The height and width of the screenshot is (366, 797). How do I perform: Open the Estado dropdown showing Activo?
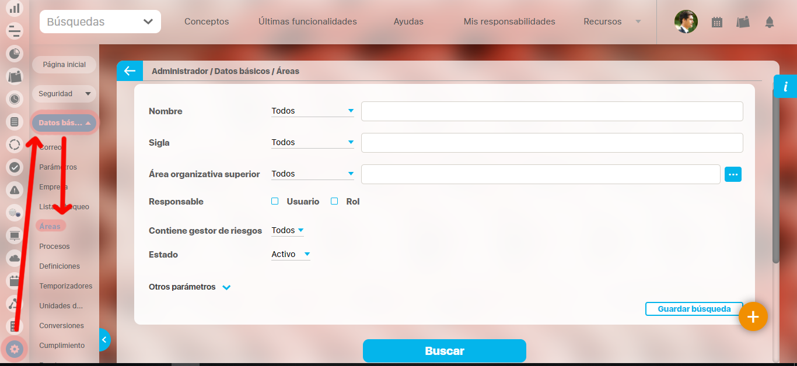tap(291, 255)
